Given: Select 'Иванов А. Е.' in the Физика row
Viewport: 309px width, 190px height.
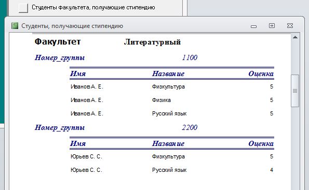Looking at the screenshot, I should pos(87,100).
